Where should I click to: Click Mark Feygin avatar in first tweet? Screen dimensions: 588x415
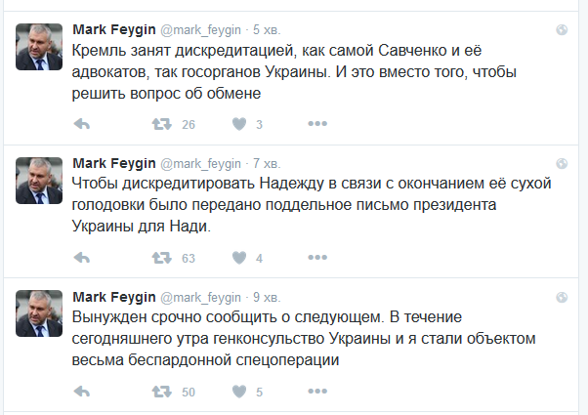click(39, 47)
